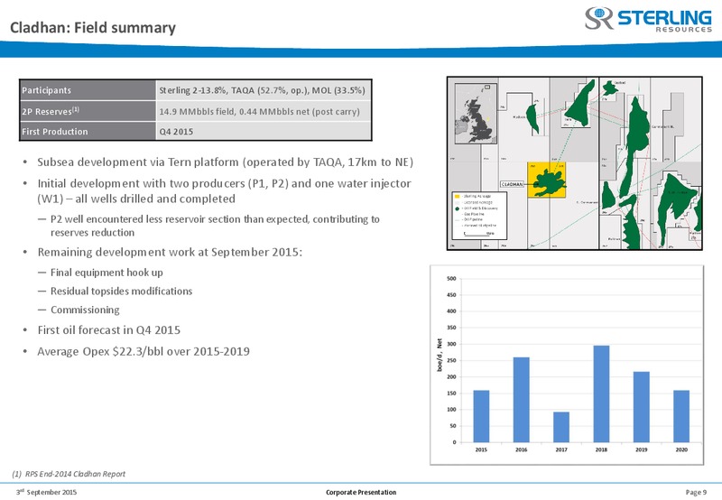Click the 'Participants' table header cell
The height and width of the screenshot is (500, 722).
(88, 90)
